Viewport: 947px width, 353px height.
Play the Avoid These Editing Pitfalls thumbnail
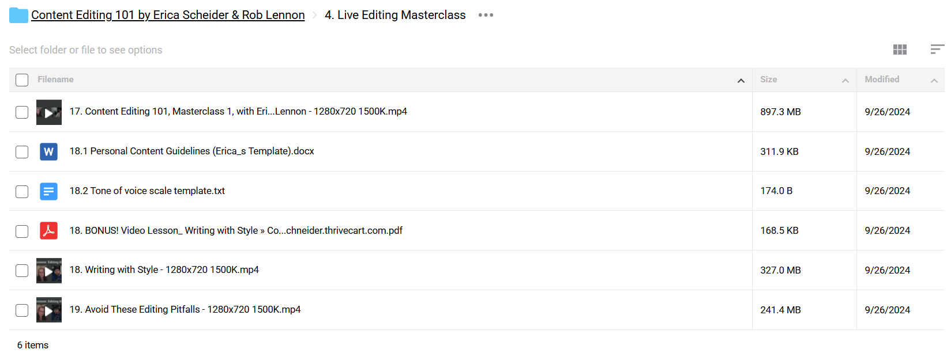pyautogui.click(x=48, y=310)
